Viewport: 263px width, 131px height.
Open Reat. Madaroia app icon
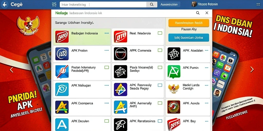pos(120,37)
